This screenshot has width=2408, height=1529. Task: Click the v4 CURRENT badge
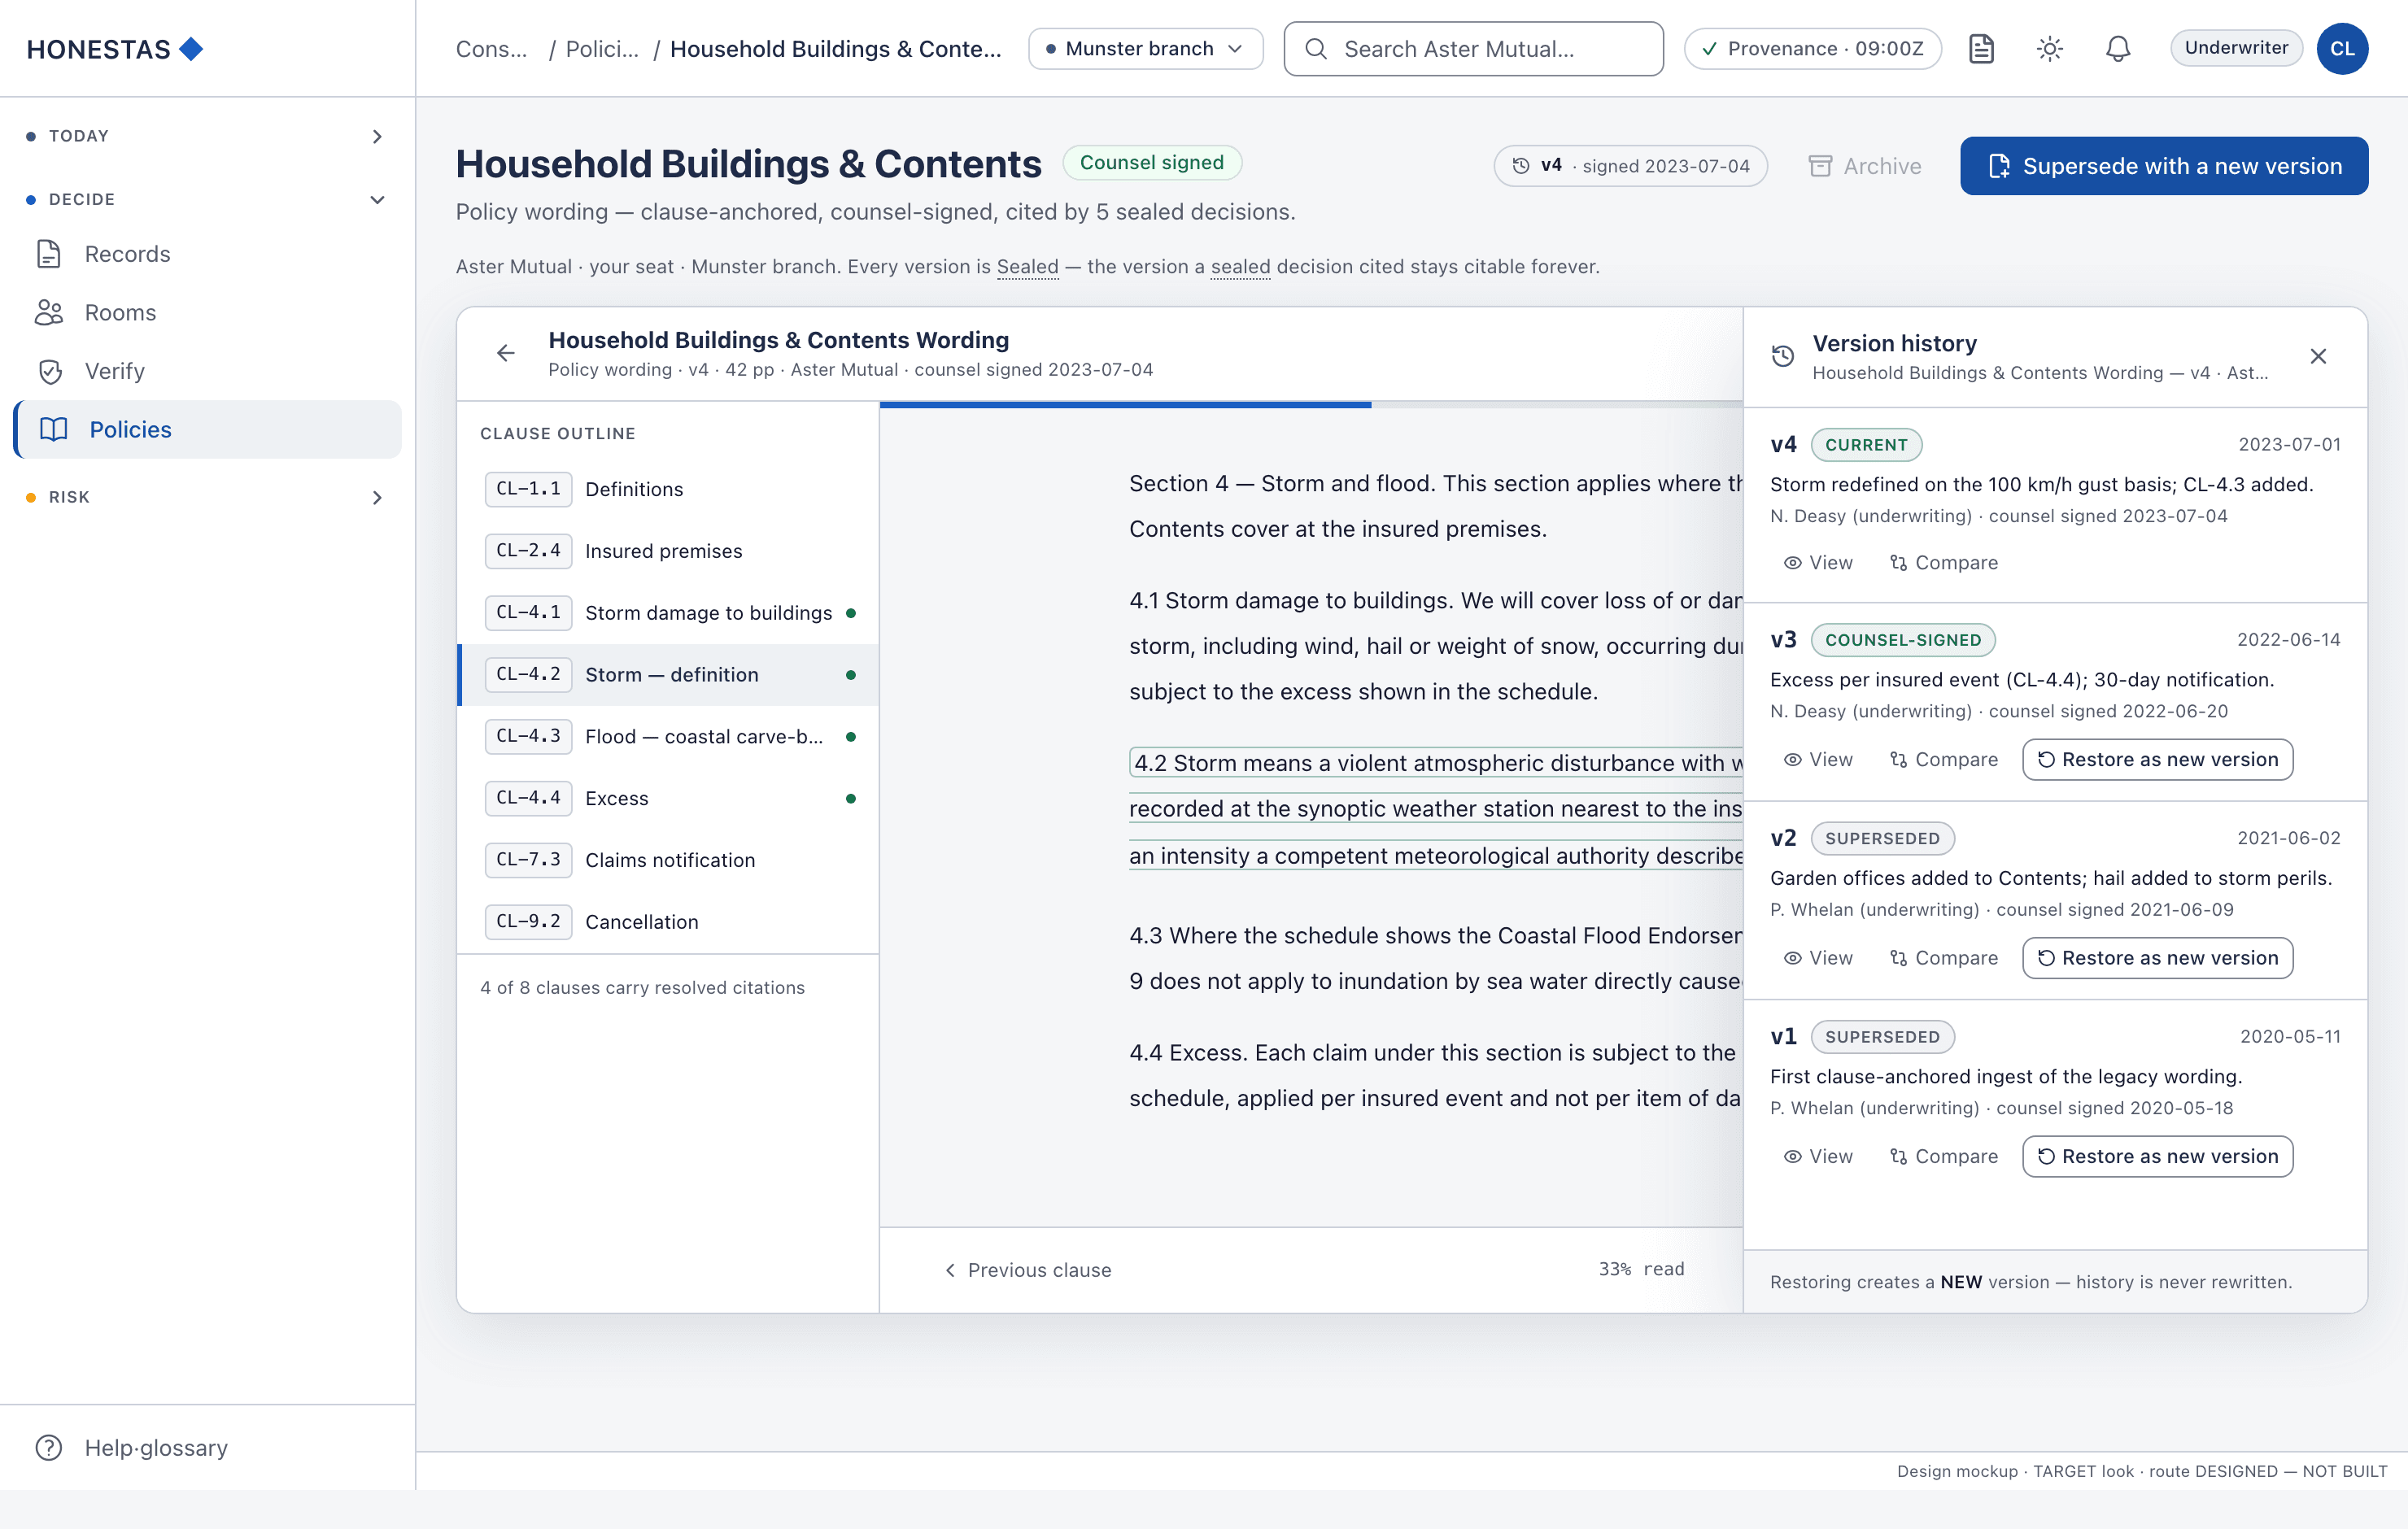tap(1866, 445)
